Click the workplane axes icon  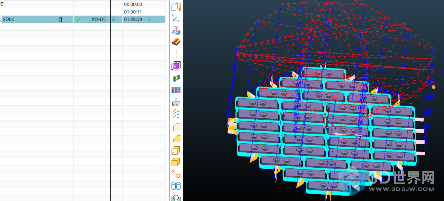(x=176, y=19)
